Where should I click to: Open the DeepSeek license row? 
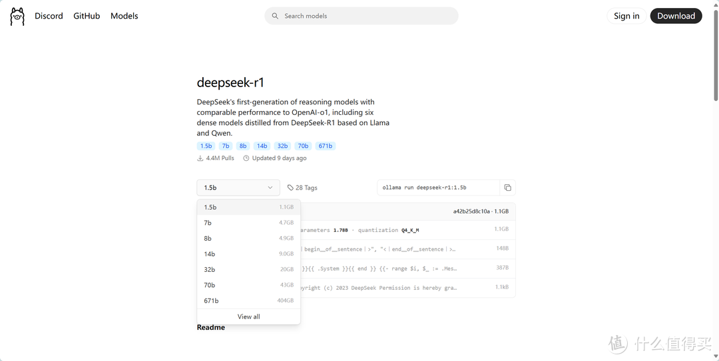coord(408,288)
